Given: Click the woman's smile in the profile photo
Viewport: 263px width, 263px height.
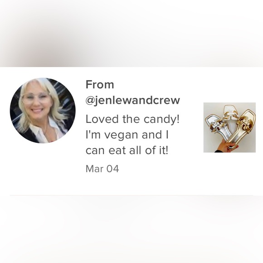Looking at the screenshot, I should tap(37, 111).
